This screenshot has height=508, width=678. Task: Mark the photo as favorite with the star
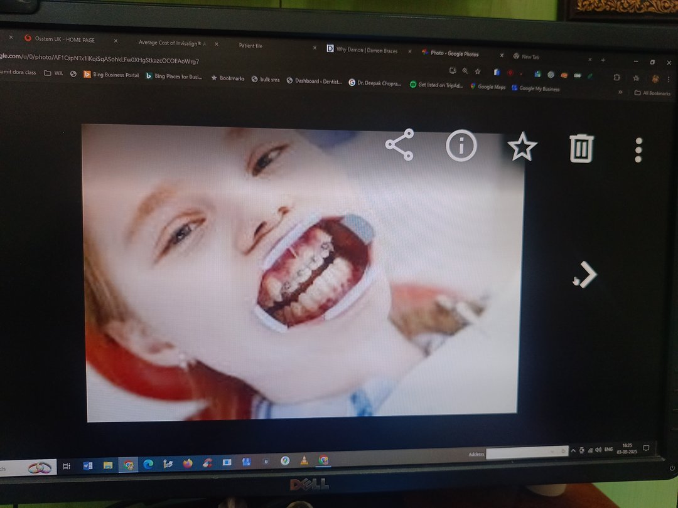point(522,147)
